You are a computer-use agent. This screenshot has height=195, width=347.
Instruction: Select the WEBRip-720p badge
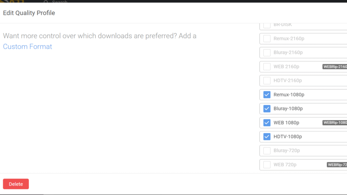[x=337, y=165]
